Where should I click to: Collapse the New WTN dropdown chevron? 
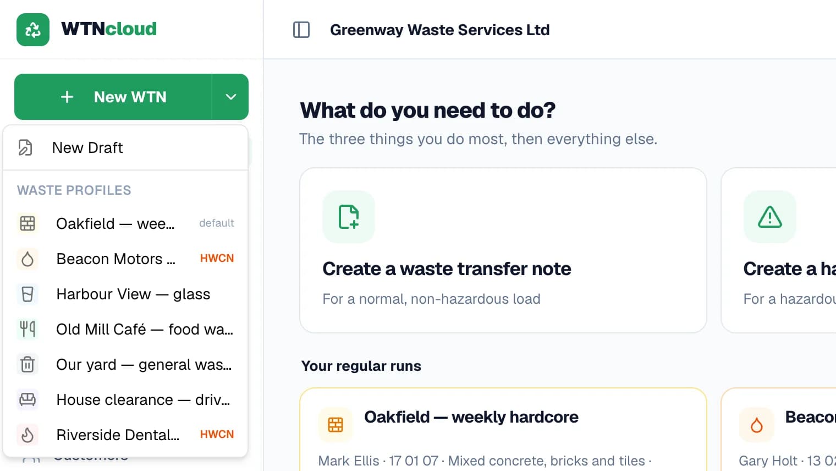click(x=230, y=97)
